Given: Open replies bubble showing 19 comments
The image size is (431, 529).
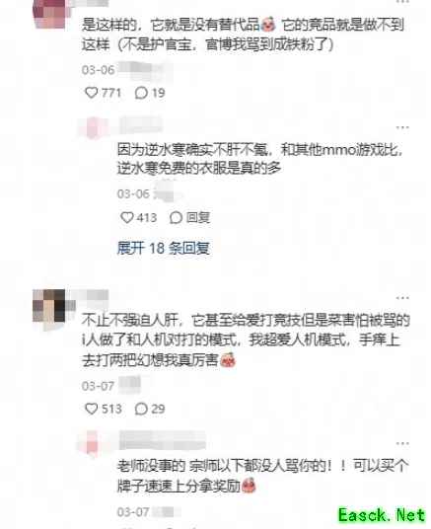Looking at the screenshot, I should click(141, 93).
